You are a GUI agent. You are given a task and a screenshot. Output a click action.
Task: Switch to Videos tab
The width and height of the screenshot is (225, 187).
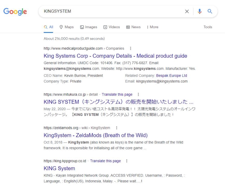pos(112,27)
